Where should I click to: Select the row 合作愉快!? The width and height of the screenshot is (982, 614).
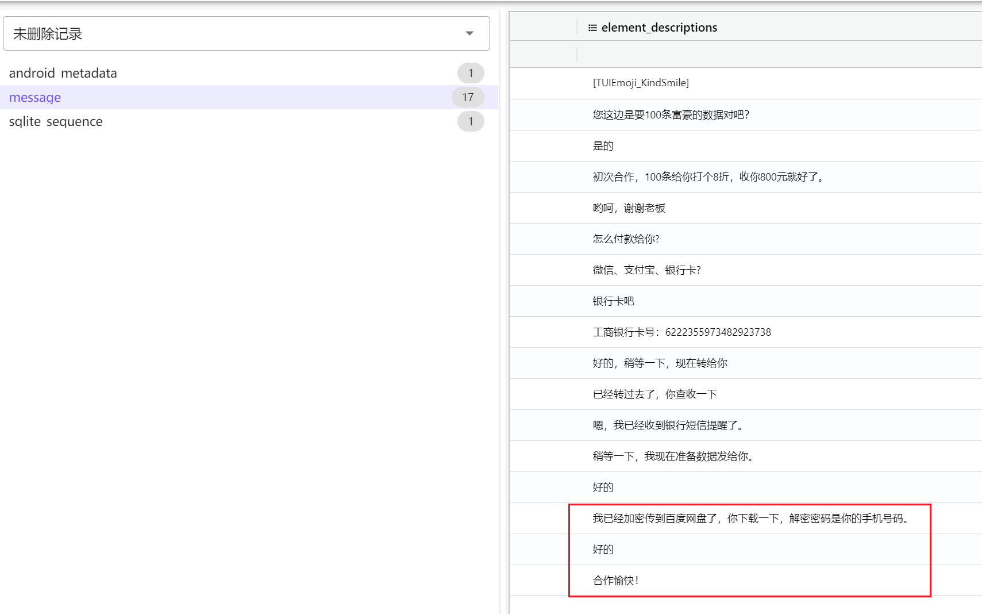click(746, 580)
